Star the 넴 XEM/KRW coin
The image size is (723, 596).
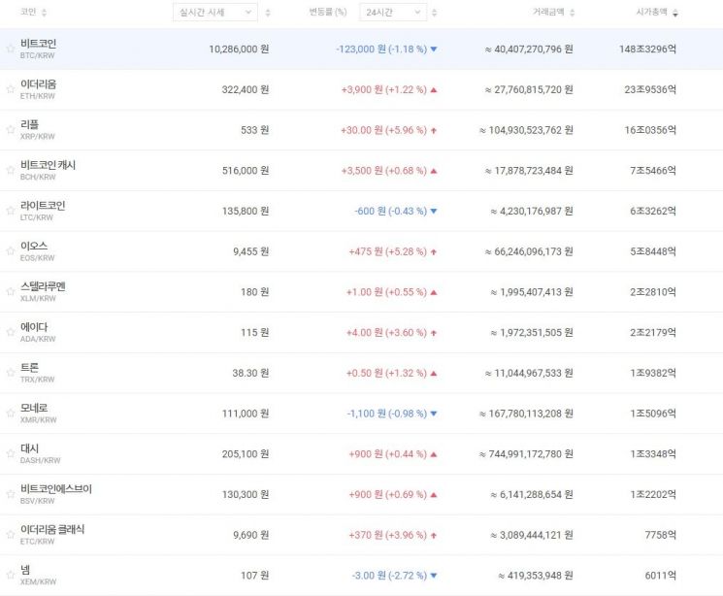coord(10,576)
